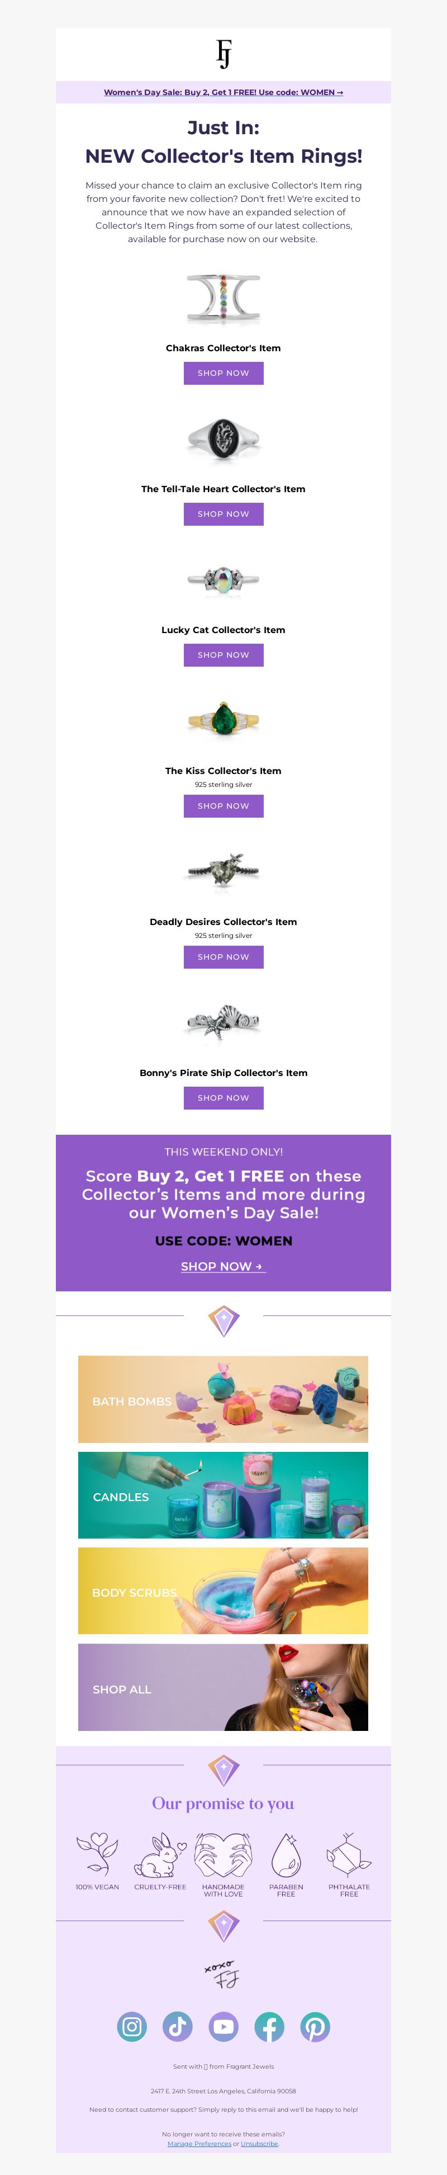
Task: Open the Bath Bombs category banner
Action: point(223,1399)
